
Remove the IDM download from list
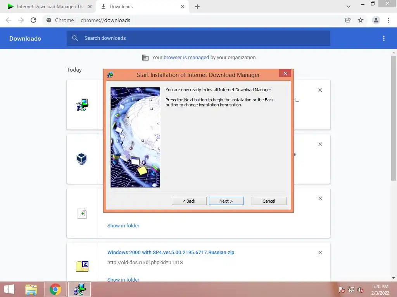pyautogui.click(x=320, y=90)
